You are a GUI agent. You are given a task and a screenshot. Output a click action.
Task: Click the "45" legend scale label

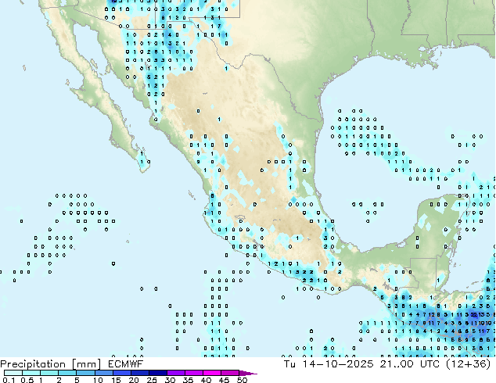point(224,380)
